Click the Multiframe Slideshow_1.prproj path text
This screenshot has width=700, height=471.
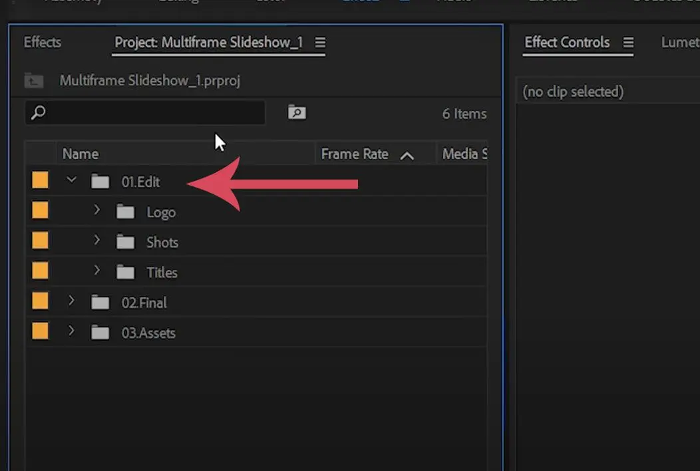point(150,80)
